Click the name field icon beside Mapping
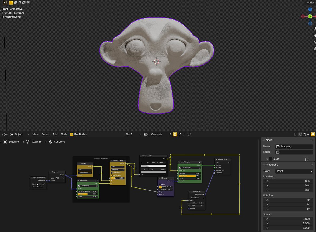 [278, 147]
